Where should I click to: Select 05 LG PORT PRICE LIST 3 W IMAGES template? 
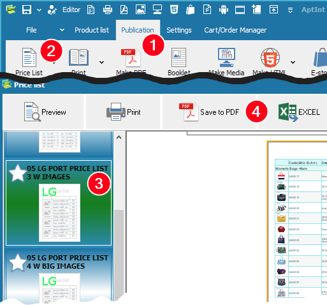(x=59, y=203)
